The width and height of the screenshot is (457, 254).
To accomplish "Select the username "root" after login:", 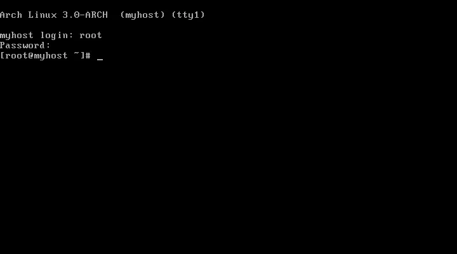I will pos(91,36).
